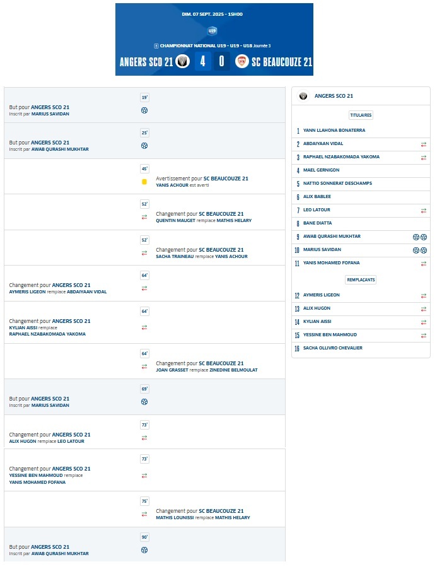Click substitution arrows icon for Sacha Traineau change
The width and height of the screenshot is (442, 569).
(x=144, y=253)
